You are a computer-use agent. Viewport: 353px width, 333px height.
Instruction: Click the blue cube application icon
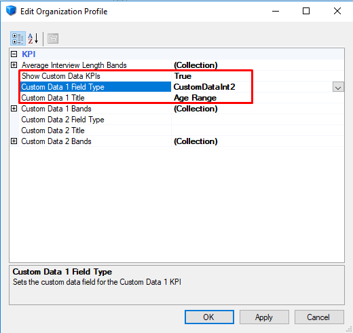[11, 11]
